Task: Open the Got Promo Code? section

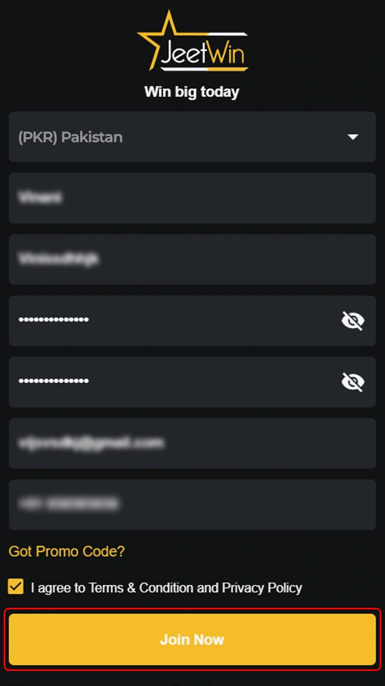Action: [x=67, y=551]
